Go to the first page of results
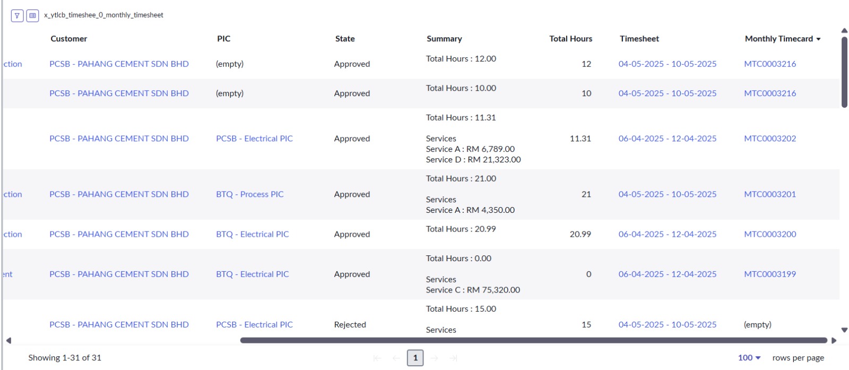 click(377, 358)
